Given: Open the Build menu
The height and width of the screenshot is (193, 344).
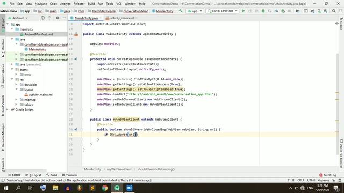Looking at the screenshot, I should (x=91, y=4).
